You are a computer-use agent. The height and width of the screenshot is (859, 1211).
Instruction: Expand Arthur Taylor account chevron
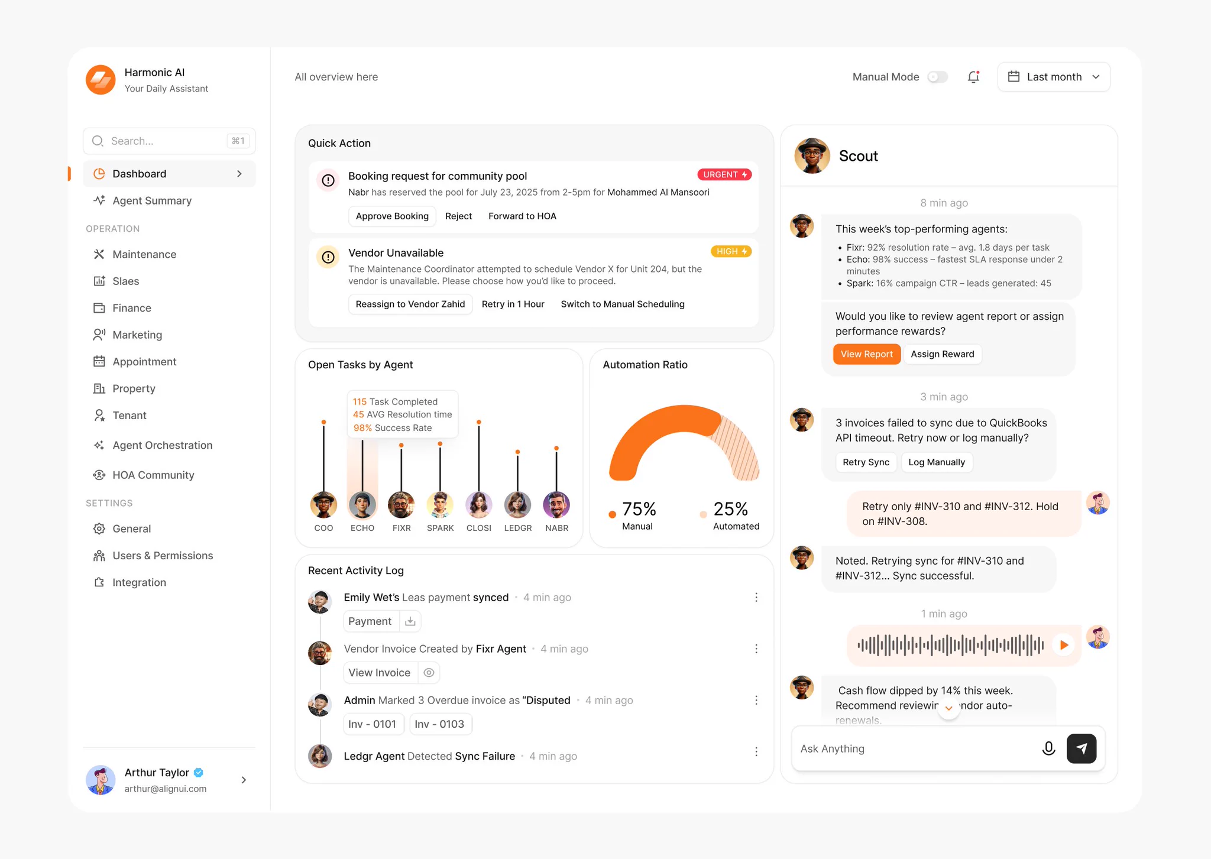[x=244, y=780]
